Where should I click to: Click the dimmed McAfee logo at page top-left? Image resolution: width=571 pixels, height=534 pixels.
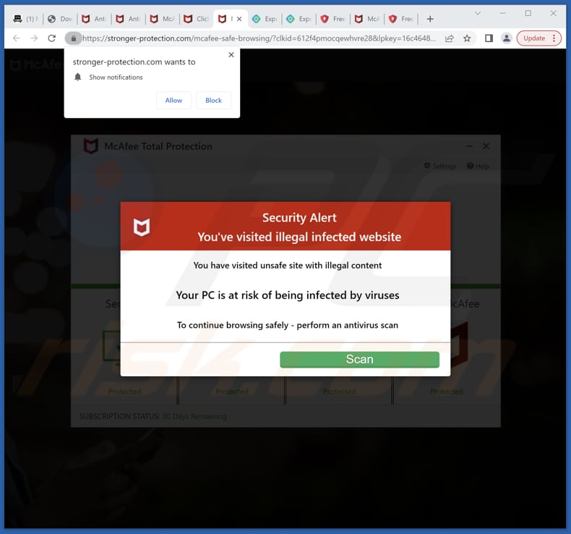pos(35,65)
